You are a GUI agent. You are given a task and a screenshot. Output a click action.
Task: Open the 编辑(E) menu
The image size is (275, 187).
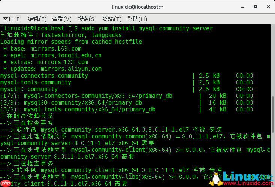(x=37, y=19)
